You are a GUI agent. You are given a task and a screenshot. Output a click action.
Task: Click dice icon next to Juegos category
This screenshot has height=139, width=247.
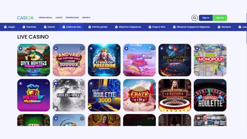pos(5,27)
